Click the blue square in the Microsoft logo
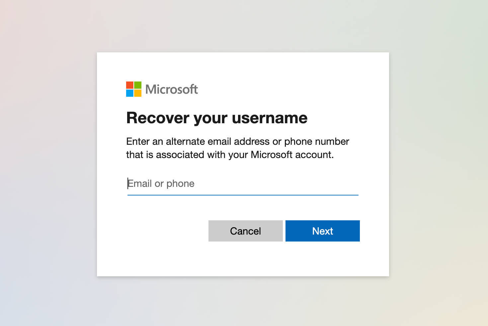 pyautogui.click(x=130, y=93)
